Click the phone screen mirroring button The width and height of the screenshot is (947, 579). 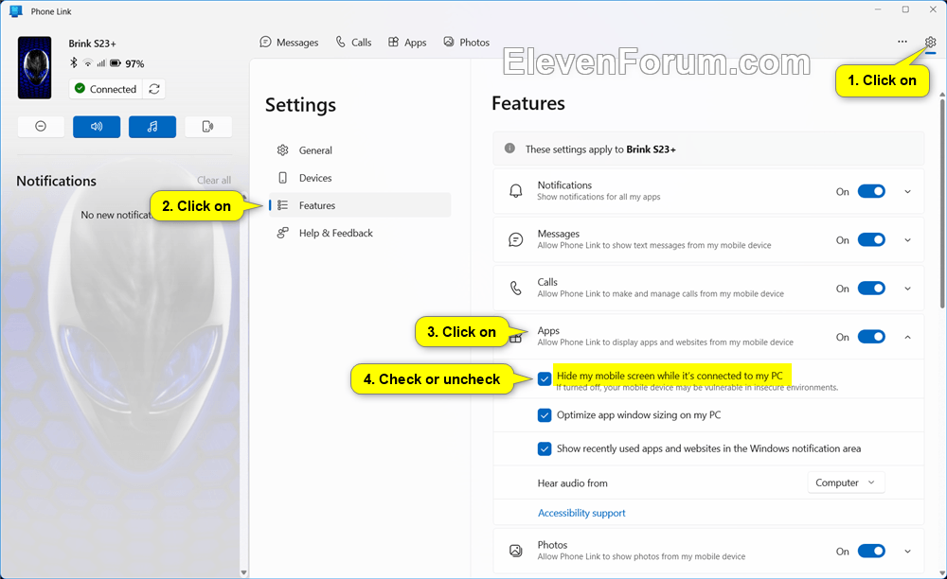tap(207, 127)
